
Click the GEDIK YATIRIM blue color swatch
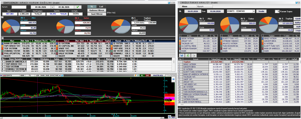pos(180,38)
